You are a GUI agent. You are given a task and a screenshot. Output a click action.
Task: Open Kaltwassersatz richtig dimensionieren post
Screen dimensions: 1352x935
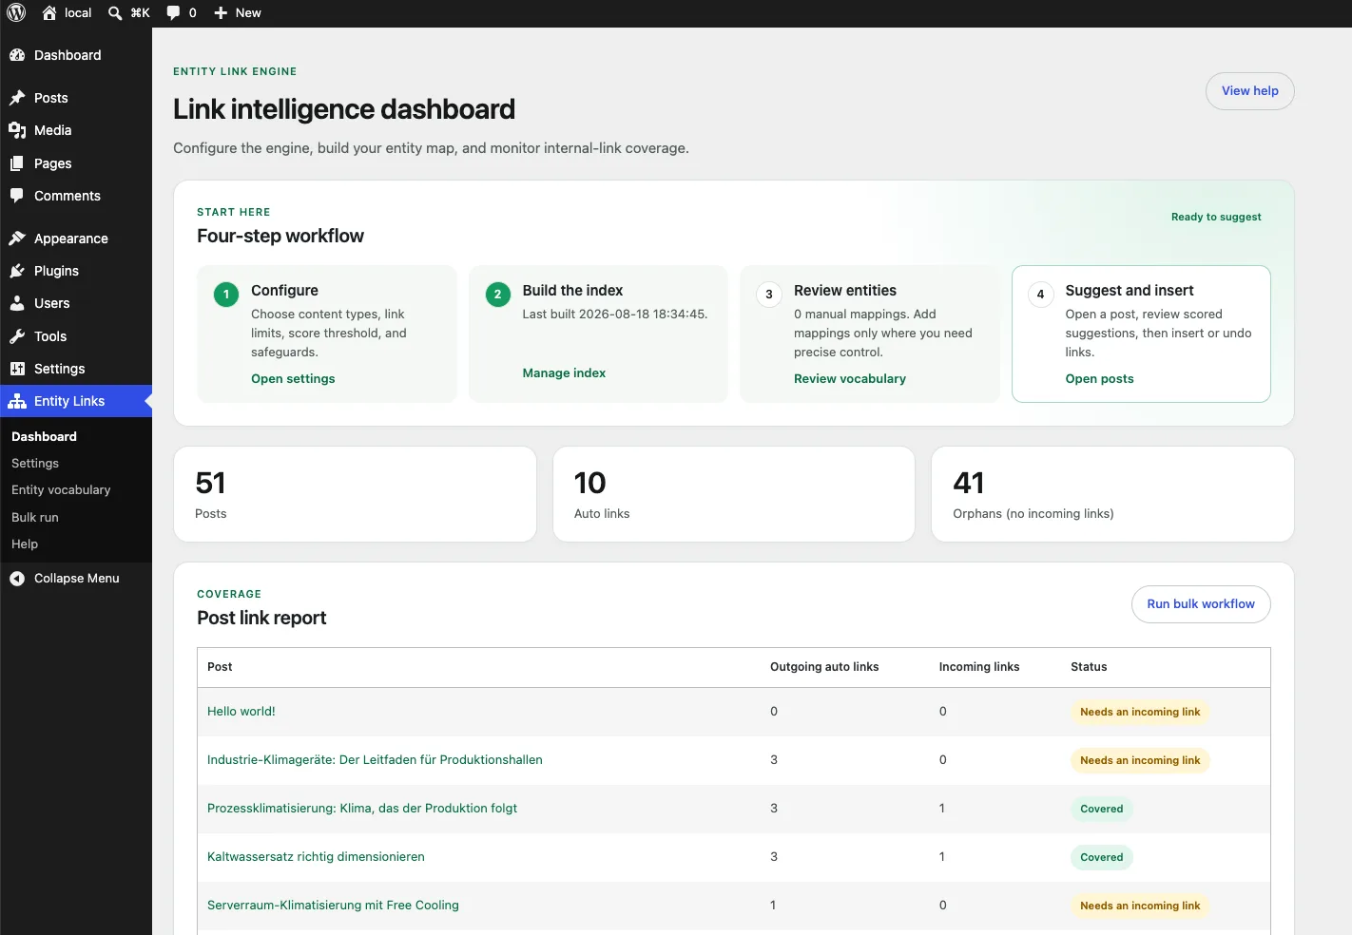click(316, 856)
